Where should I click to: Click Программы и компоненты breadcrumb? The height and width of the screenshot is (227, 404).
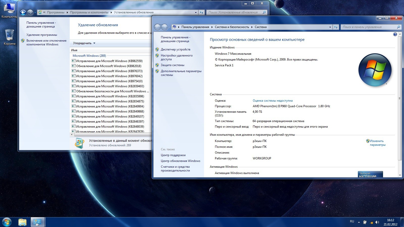89,12
